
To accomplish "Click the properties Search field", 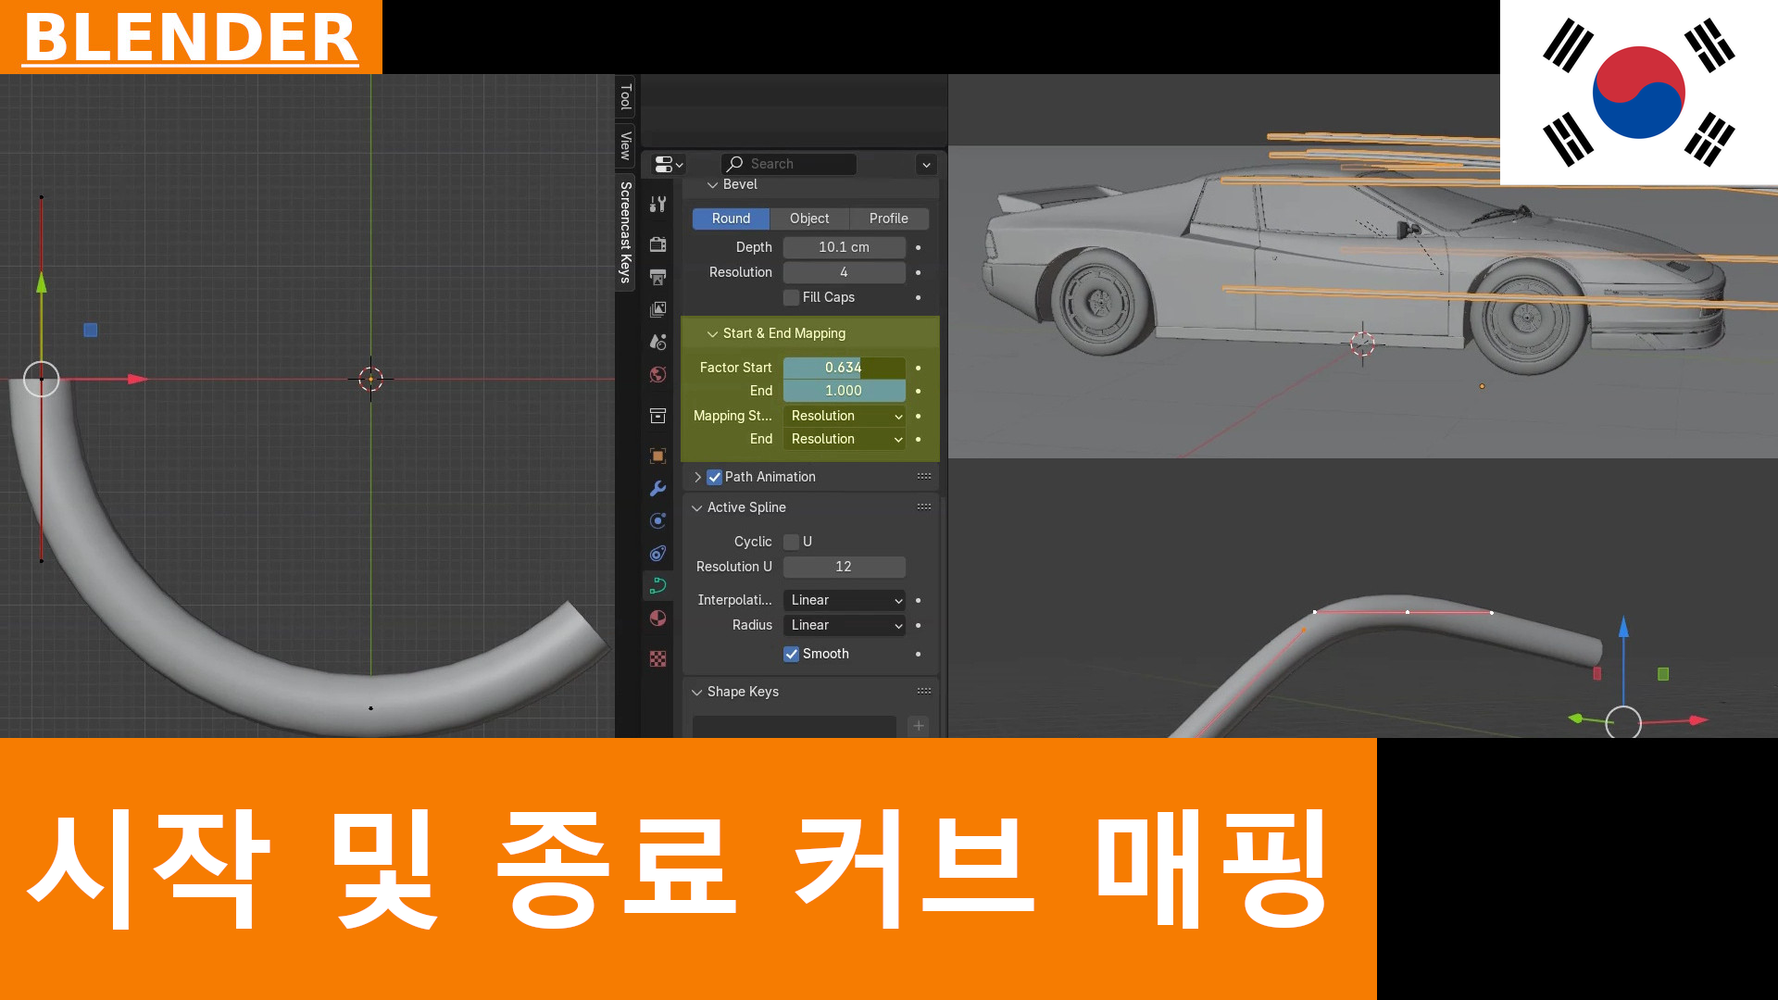I will pyautogui.click(x=789, y=164).
